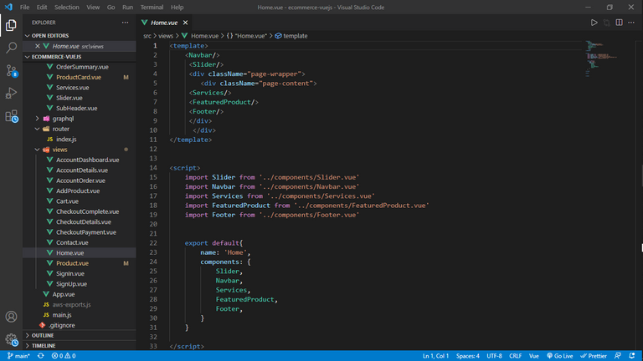The height and width of the screenshot is (361, 643).
Task: Click the code minimap preview
Action: click(x=601, y=58)
